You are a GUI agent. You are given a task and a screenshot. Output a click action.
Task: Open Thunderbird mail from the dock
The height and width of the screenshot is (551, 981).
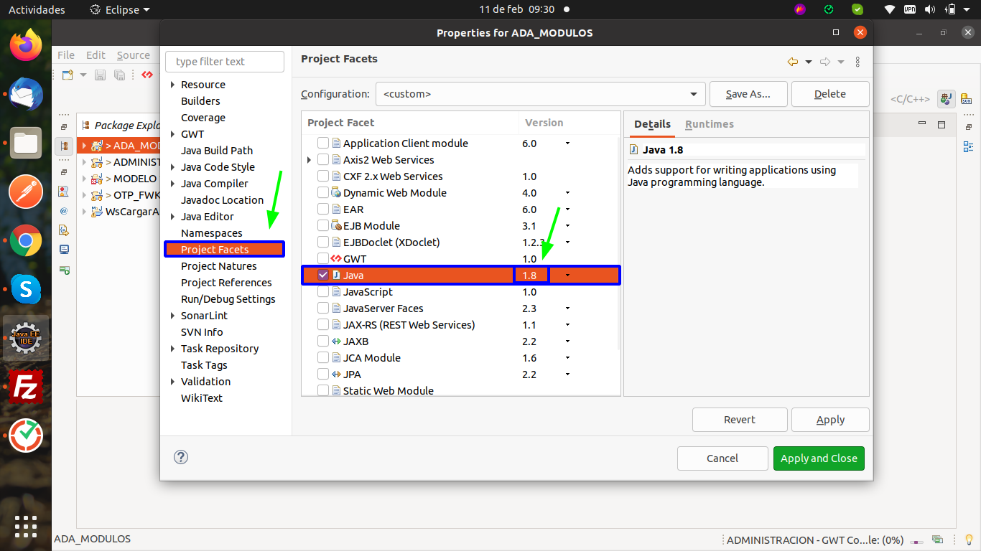point(26,94)
